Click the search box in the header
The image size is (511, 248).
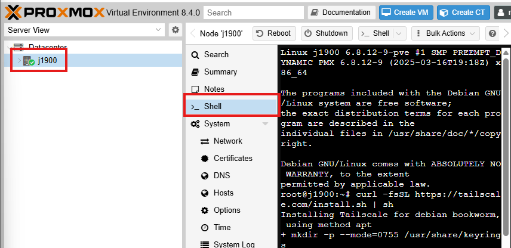click(x=254, y=13)
